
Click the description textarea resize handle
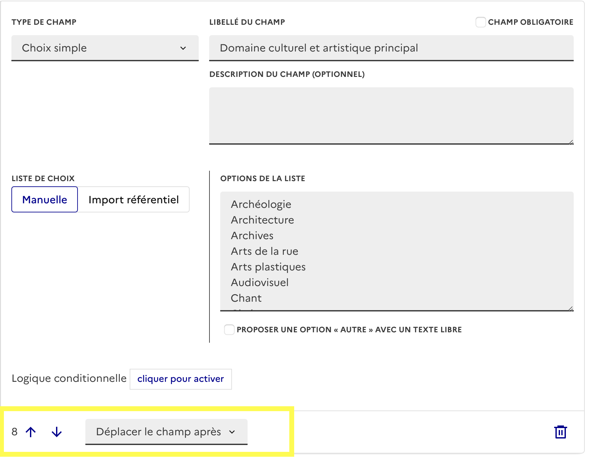(x=571, y=142)
